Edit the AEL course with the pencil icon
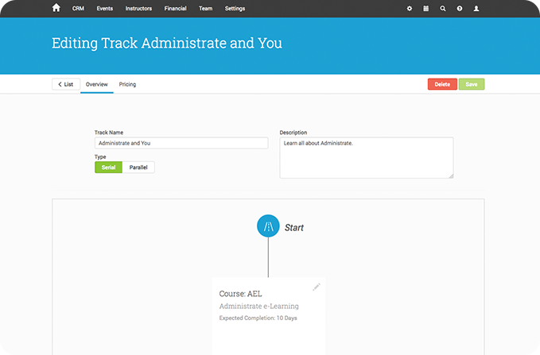Viewport: 540px width, 355px height. coord(317,287)
